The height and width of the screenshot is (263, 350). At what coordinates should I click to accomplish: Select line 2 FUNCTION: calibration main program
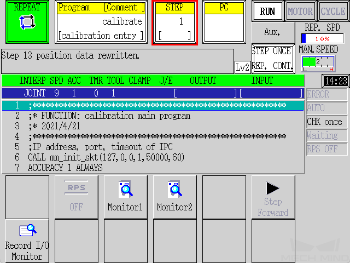[153, 116]
